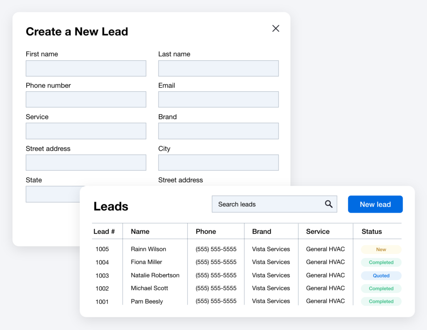Click the New lead button
427x330 pixels.
pos(375,204)
